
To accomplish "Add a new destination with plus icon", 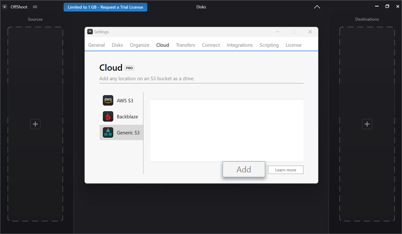I will 367,124.
